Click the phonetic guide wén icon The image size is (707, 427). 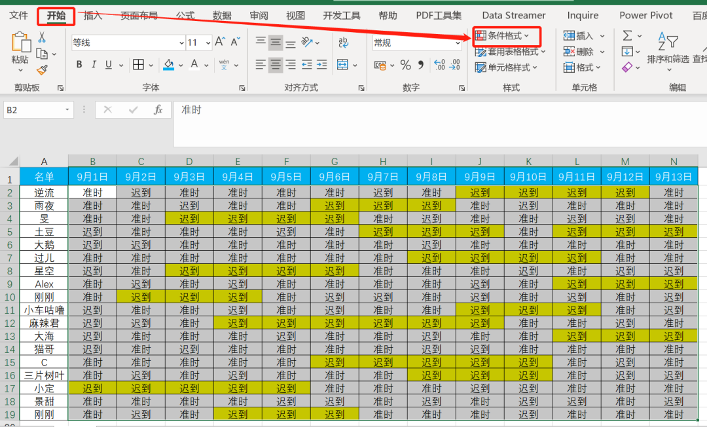[224, 64]
